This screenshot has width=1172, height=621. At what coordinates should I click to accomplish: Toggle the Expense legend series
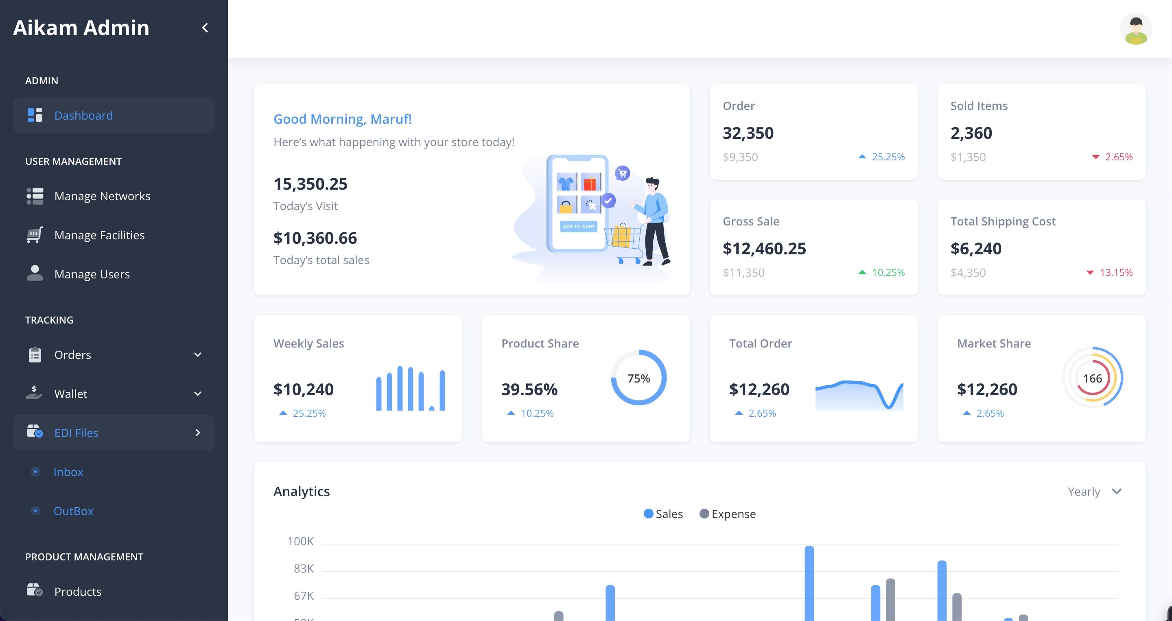coord(728,514)
